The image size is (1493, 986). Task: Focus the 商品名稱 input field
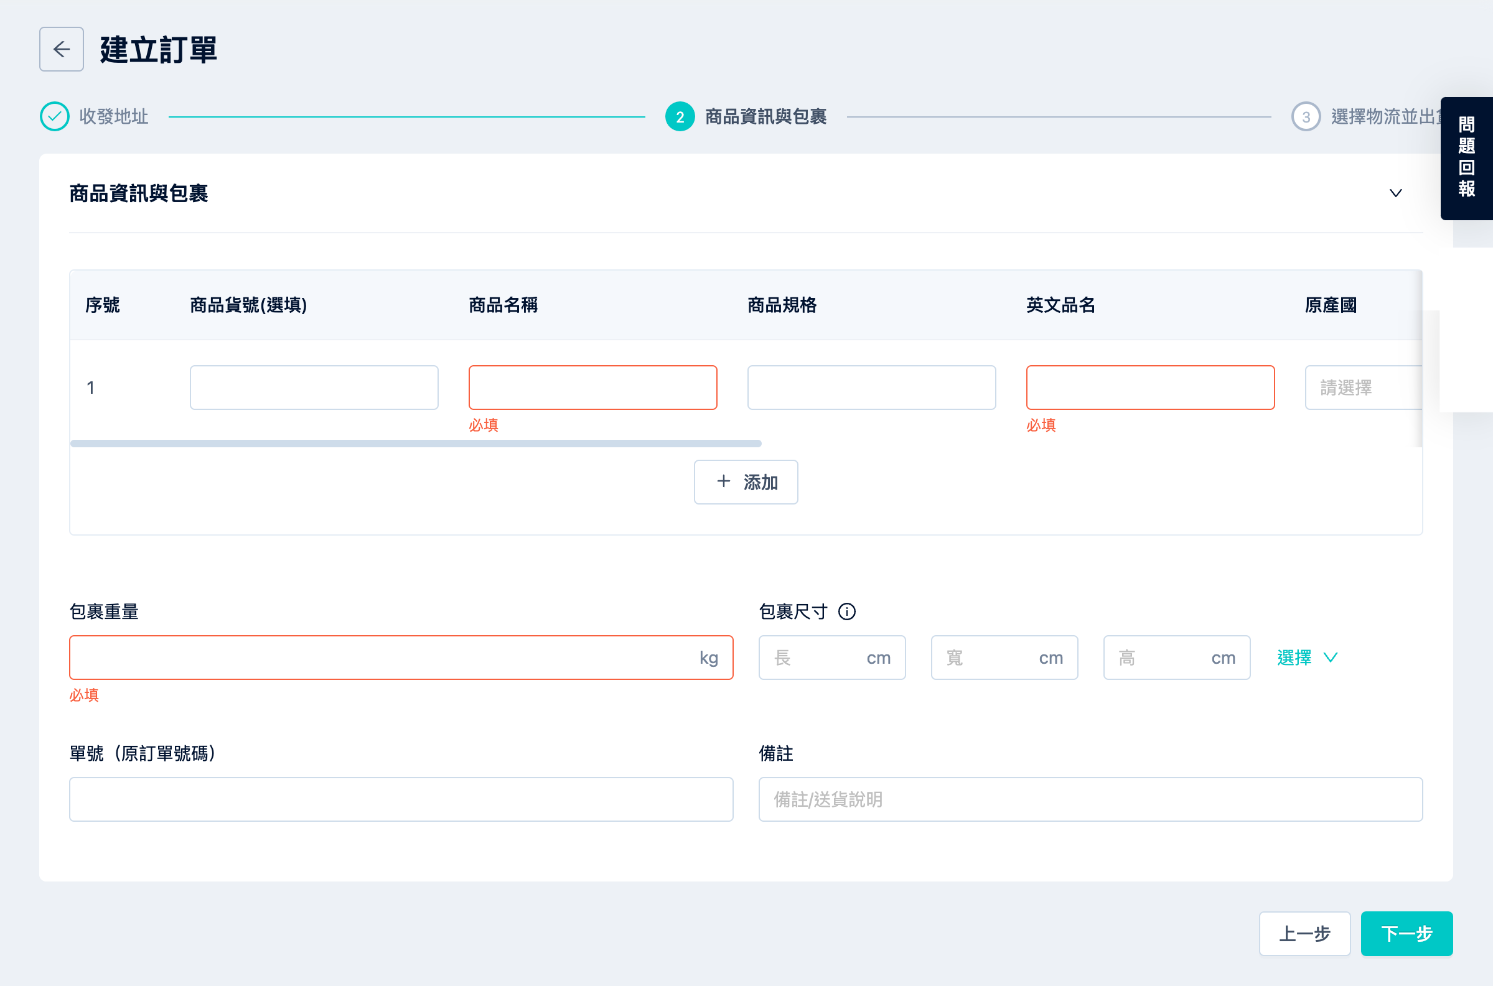pos(592,388)
